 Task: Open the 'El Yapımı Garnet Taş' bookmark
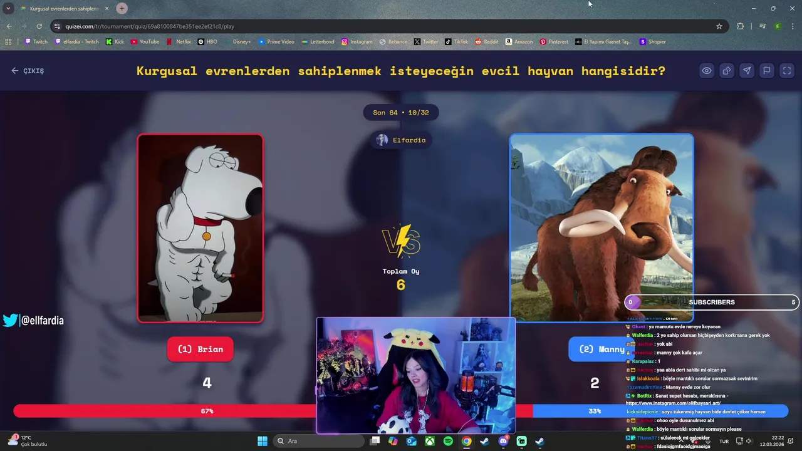[x=603, y=42]
